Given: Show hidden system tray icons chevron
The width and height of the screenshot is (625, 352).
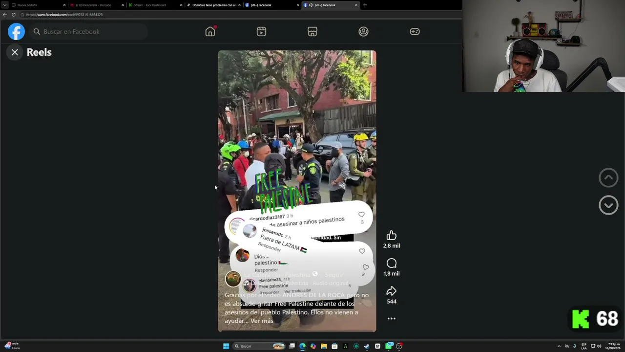Looking at the screenshot, I should point(559,346).
